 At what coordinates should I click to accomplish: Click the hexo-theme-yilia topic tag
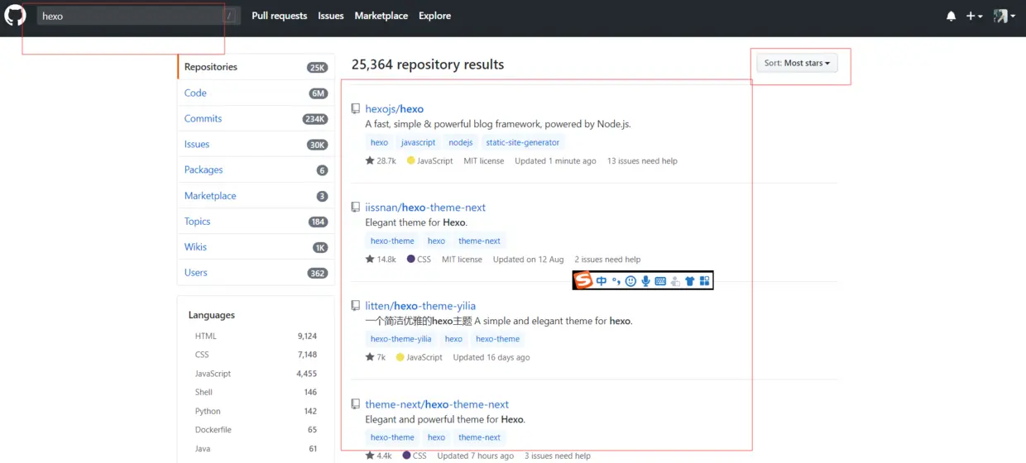tap(401, 339)
